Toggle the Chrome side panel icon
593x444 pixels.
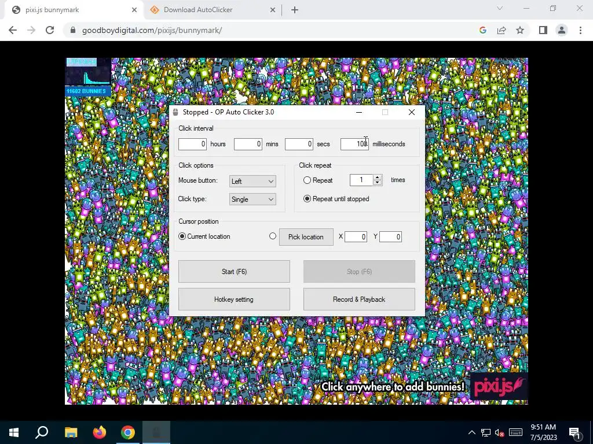[x=543, y=30]
